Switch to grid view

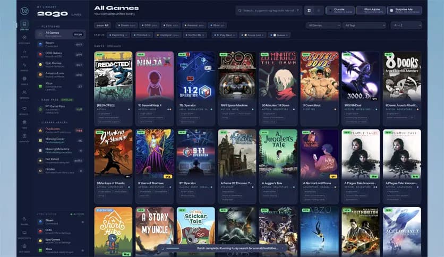[309, 11]
